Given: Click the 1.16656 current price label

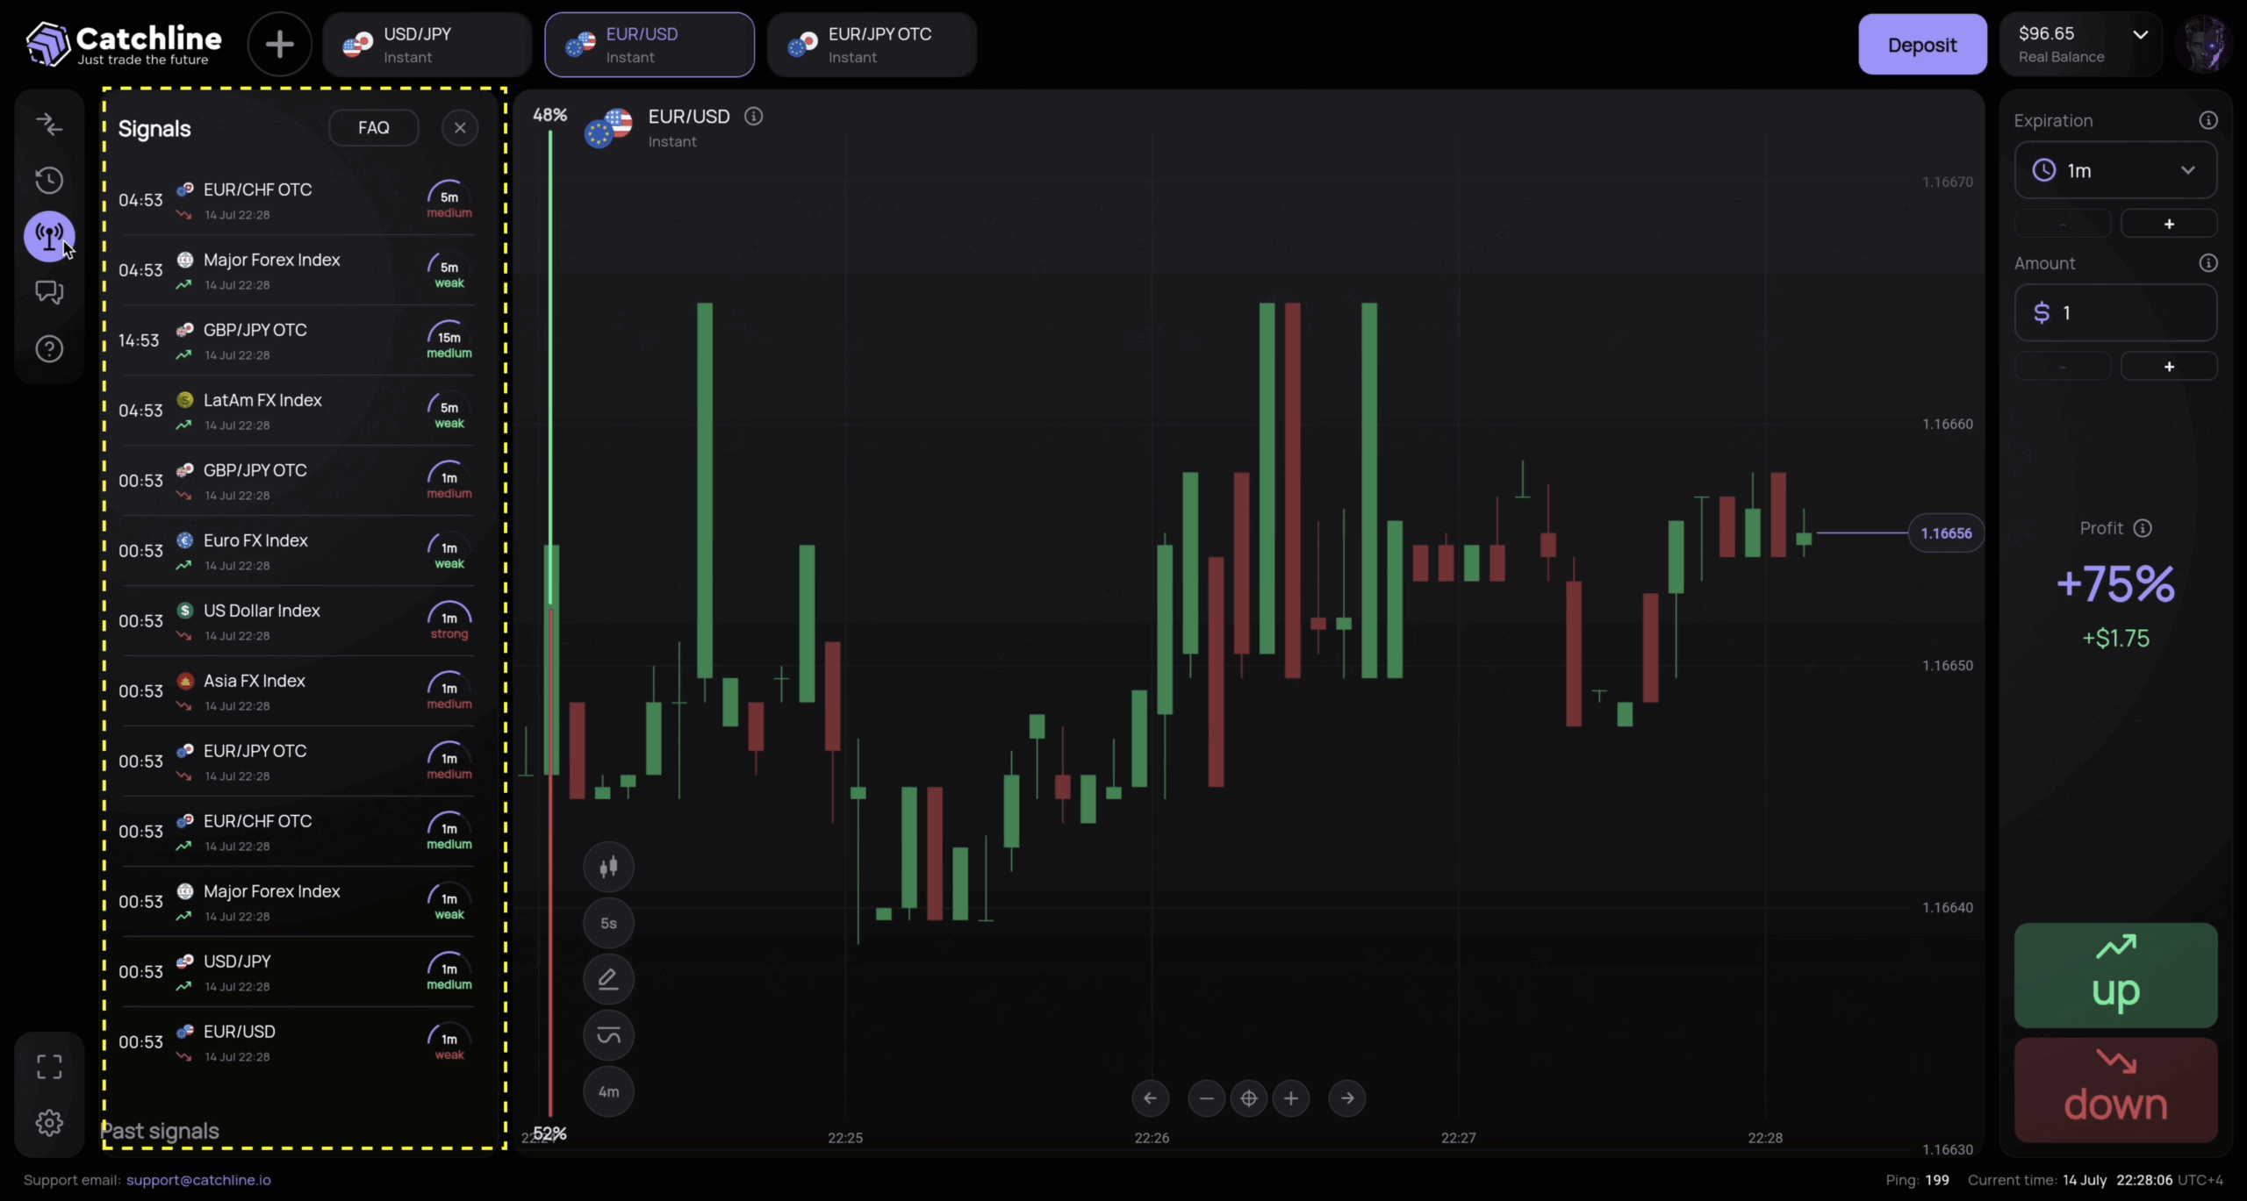Looking at the screenshot, I should coord(1946,533).
